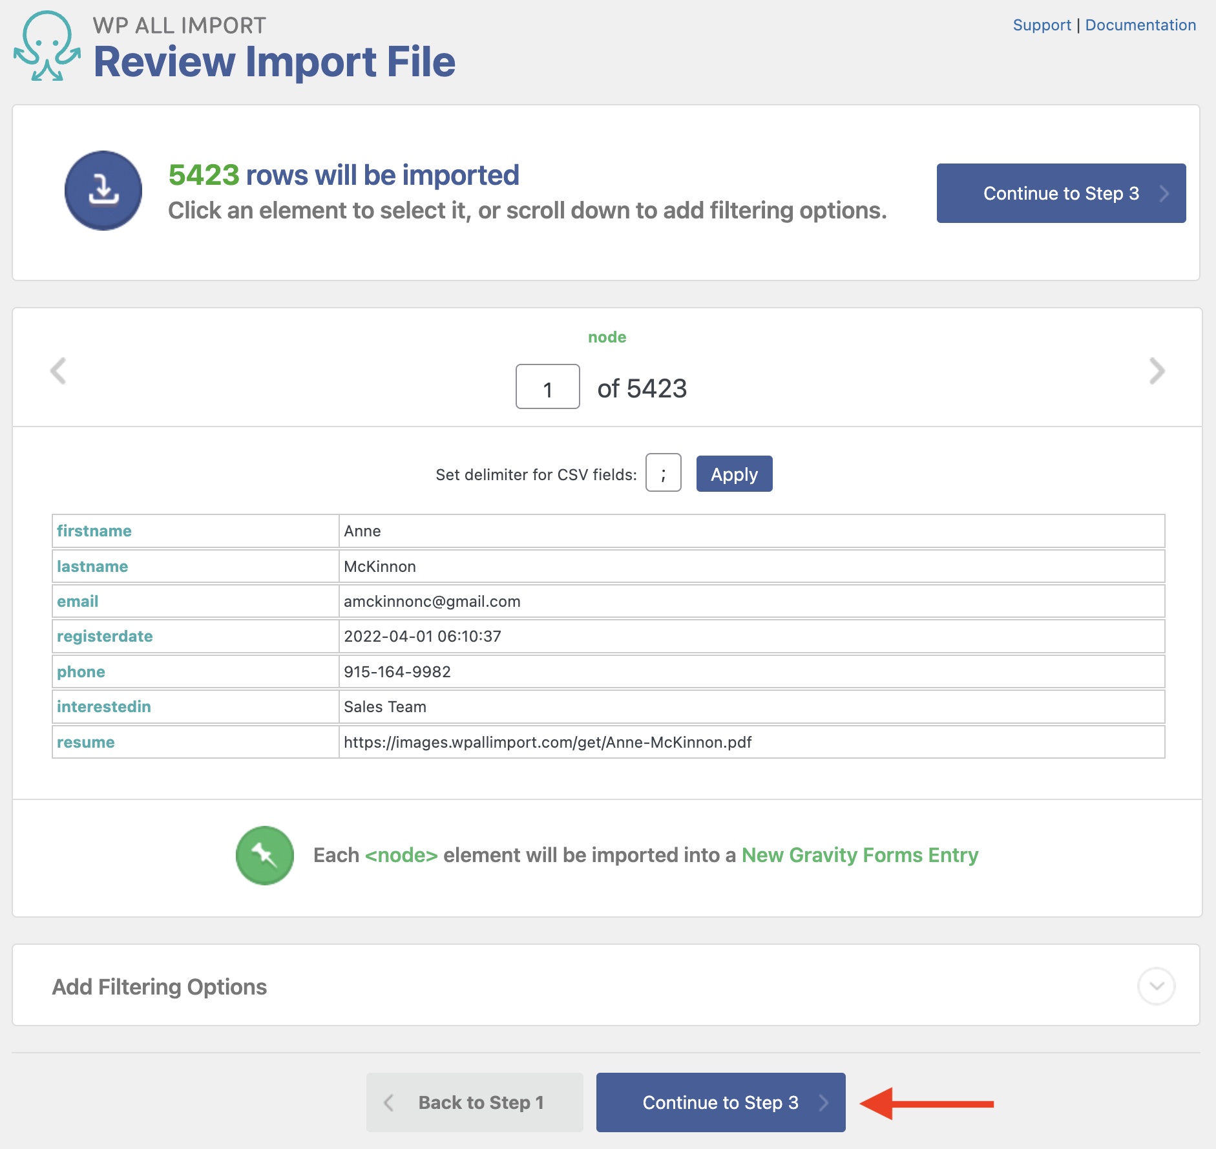
Task: Click the bottom Continue to Step 3 button
Action: (x=720, y=1102)
